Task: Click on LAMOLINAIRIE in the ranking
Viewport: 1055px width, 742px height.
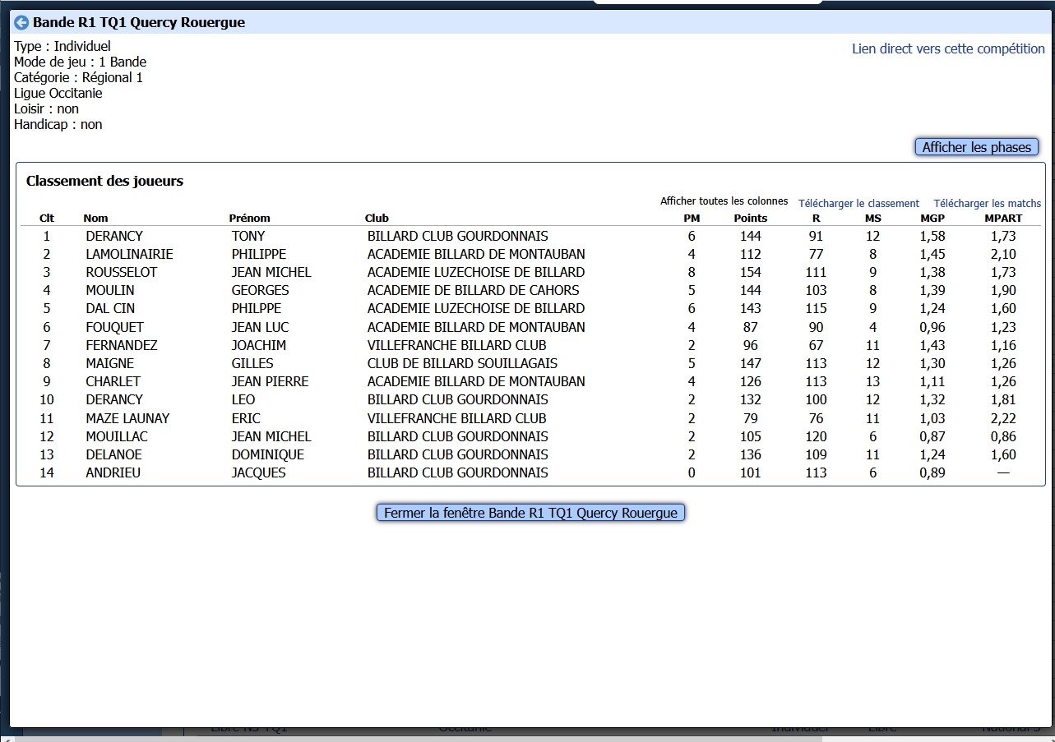Action: (129, 255)
